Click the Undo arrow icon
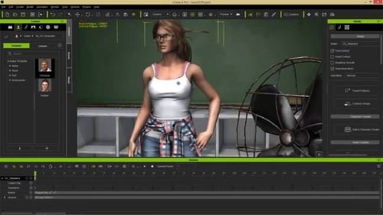The image size is (383, 215). point(52,15)
